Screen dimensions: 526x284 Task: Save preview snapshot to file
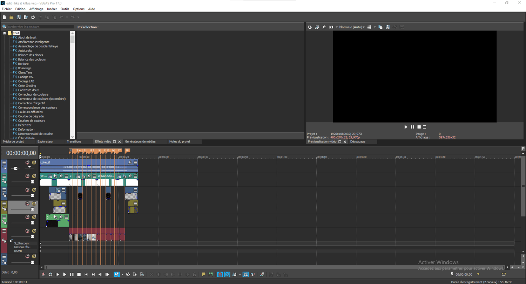387,27
